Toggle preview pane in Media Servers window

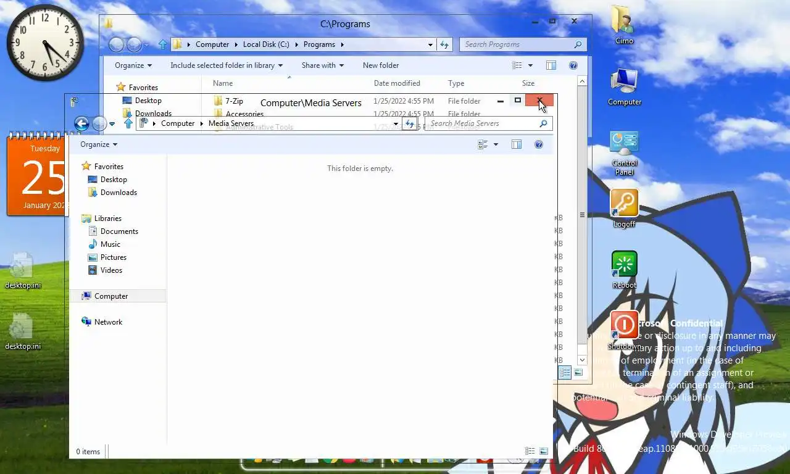tap(517, 144)
